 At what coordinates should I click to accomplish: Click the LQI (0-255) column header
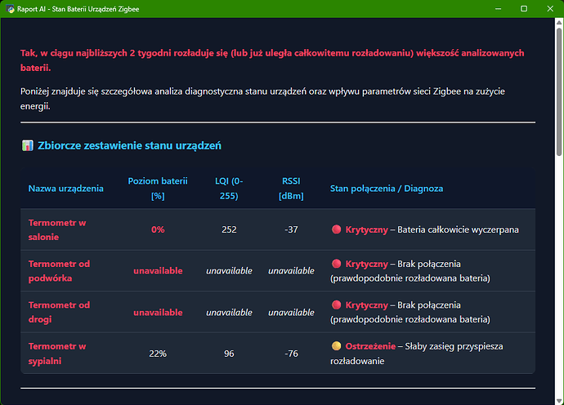229,189
